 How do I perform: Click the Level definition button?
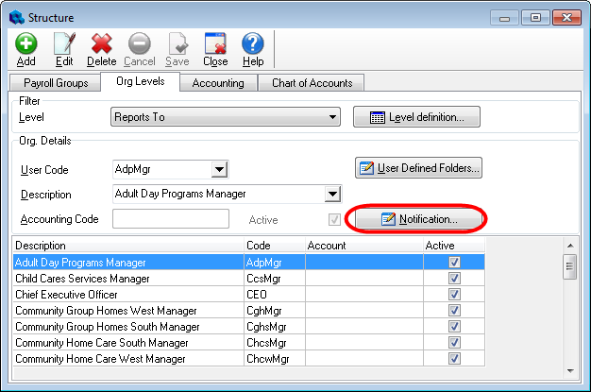pos(416,117)
